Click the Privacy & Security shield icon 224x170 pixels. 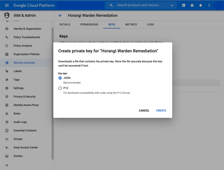(x=7, y=97)
